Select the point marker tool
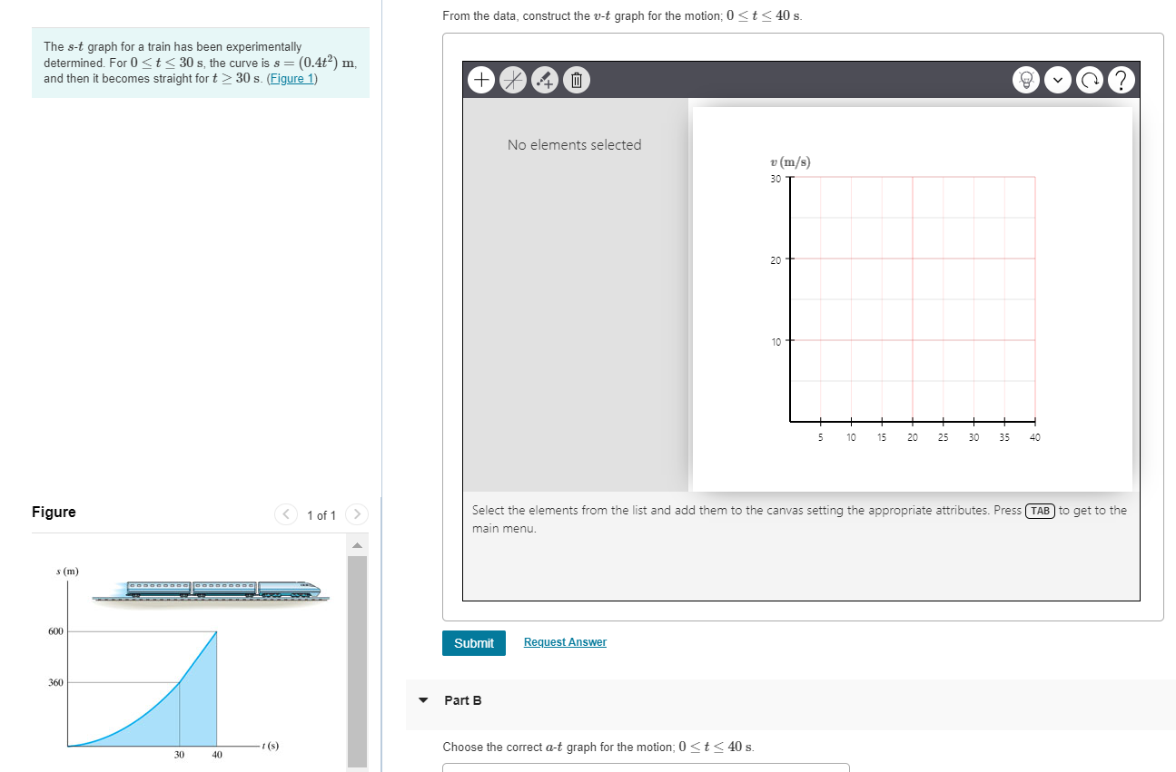 coord(544,80)
